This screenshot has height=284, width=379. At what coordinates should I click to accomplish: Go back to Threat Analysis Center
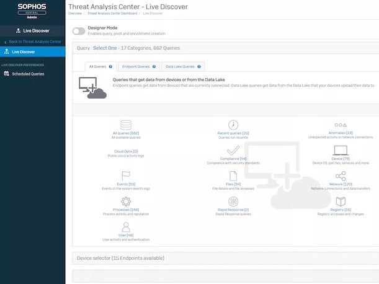point(35,41)
